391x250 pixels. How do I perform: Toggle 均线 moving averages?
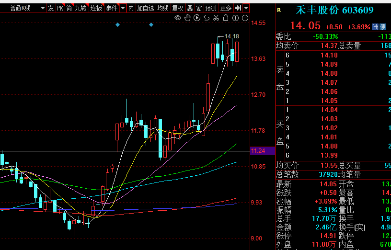163,9
